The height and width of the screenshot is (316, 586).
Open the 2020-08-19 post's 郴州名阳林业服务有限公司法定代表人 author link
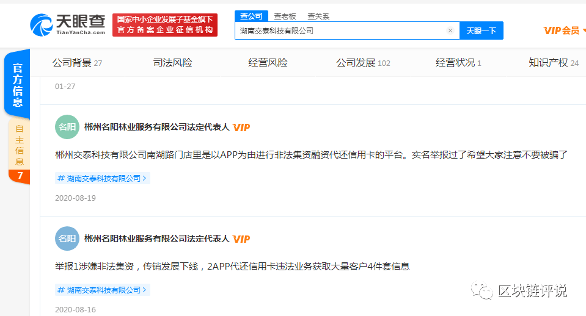coord(156,127)
